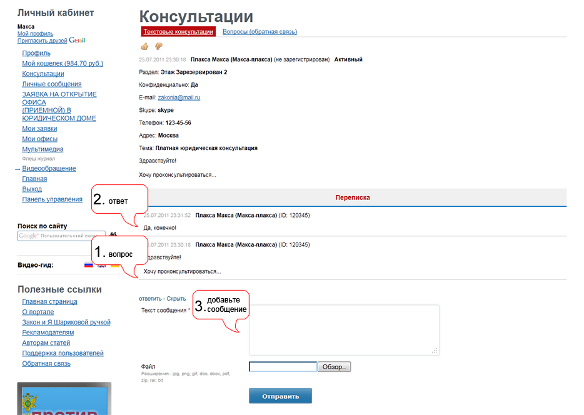Image resolution: width=584 pixels, height=415 pixels.
Task: Click the Отправить button
Action: [280, 395]
